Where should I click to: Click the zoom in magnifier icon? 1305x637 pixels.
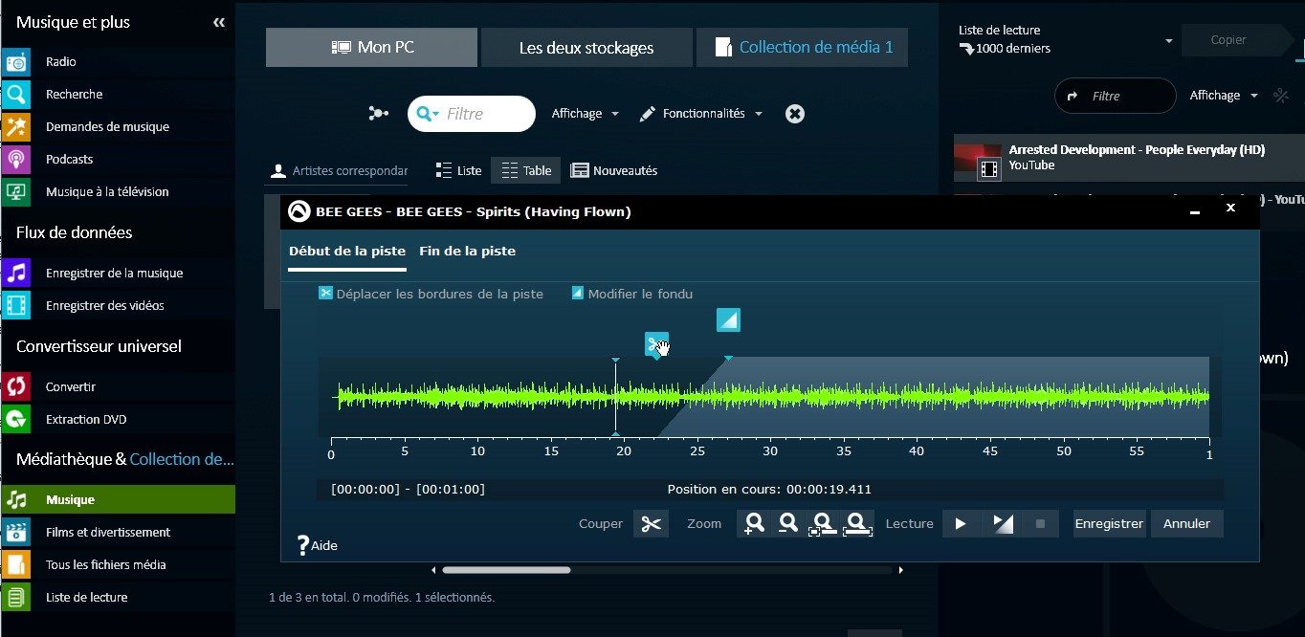pyautogui.click(x=754, y=523)
